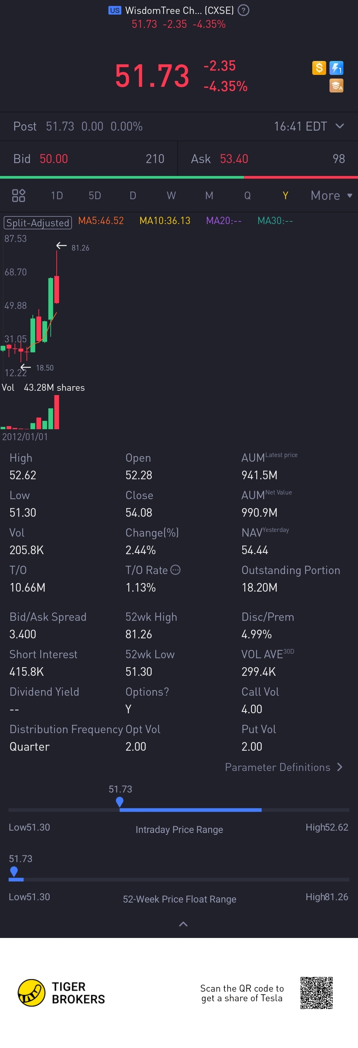Image resolution: width=358 pixels, height=1048 pixels.
Task: Switch to the 1D chart tab
Action: (57, 196)
